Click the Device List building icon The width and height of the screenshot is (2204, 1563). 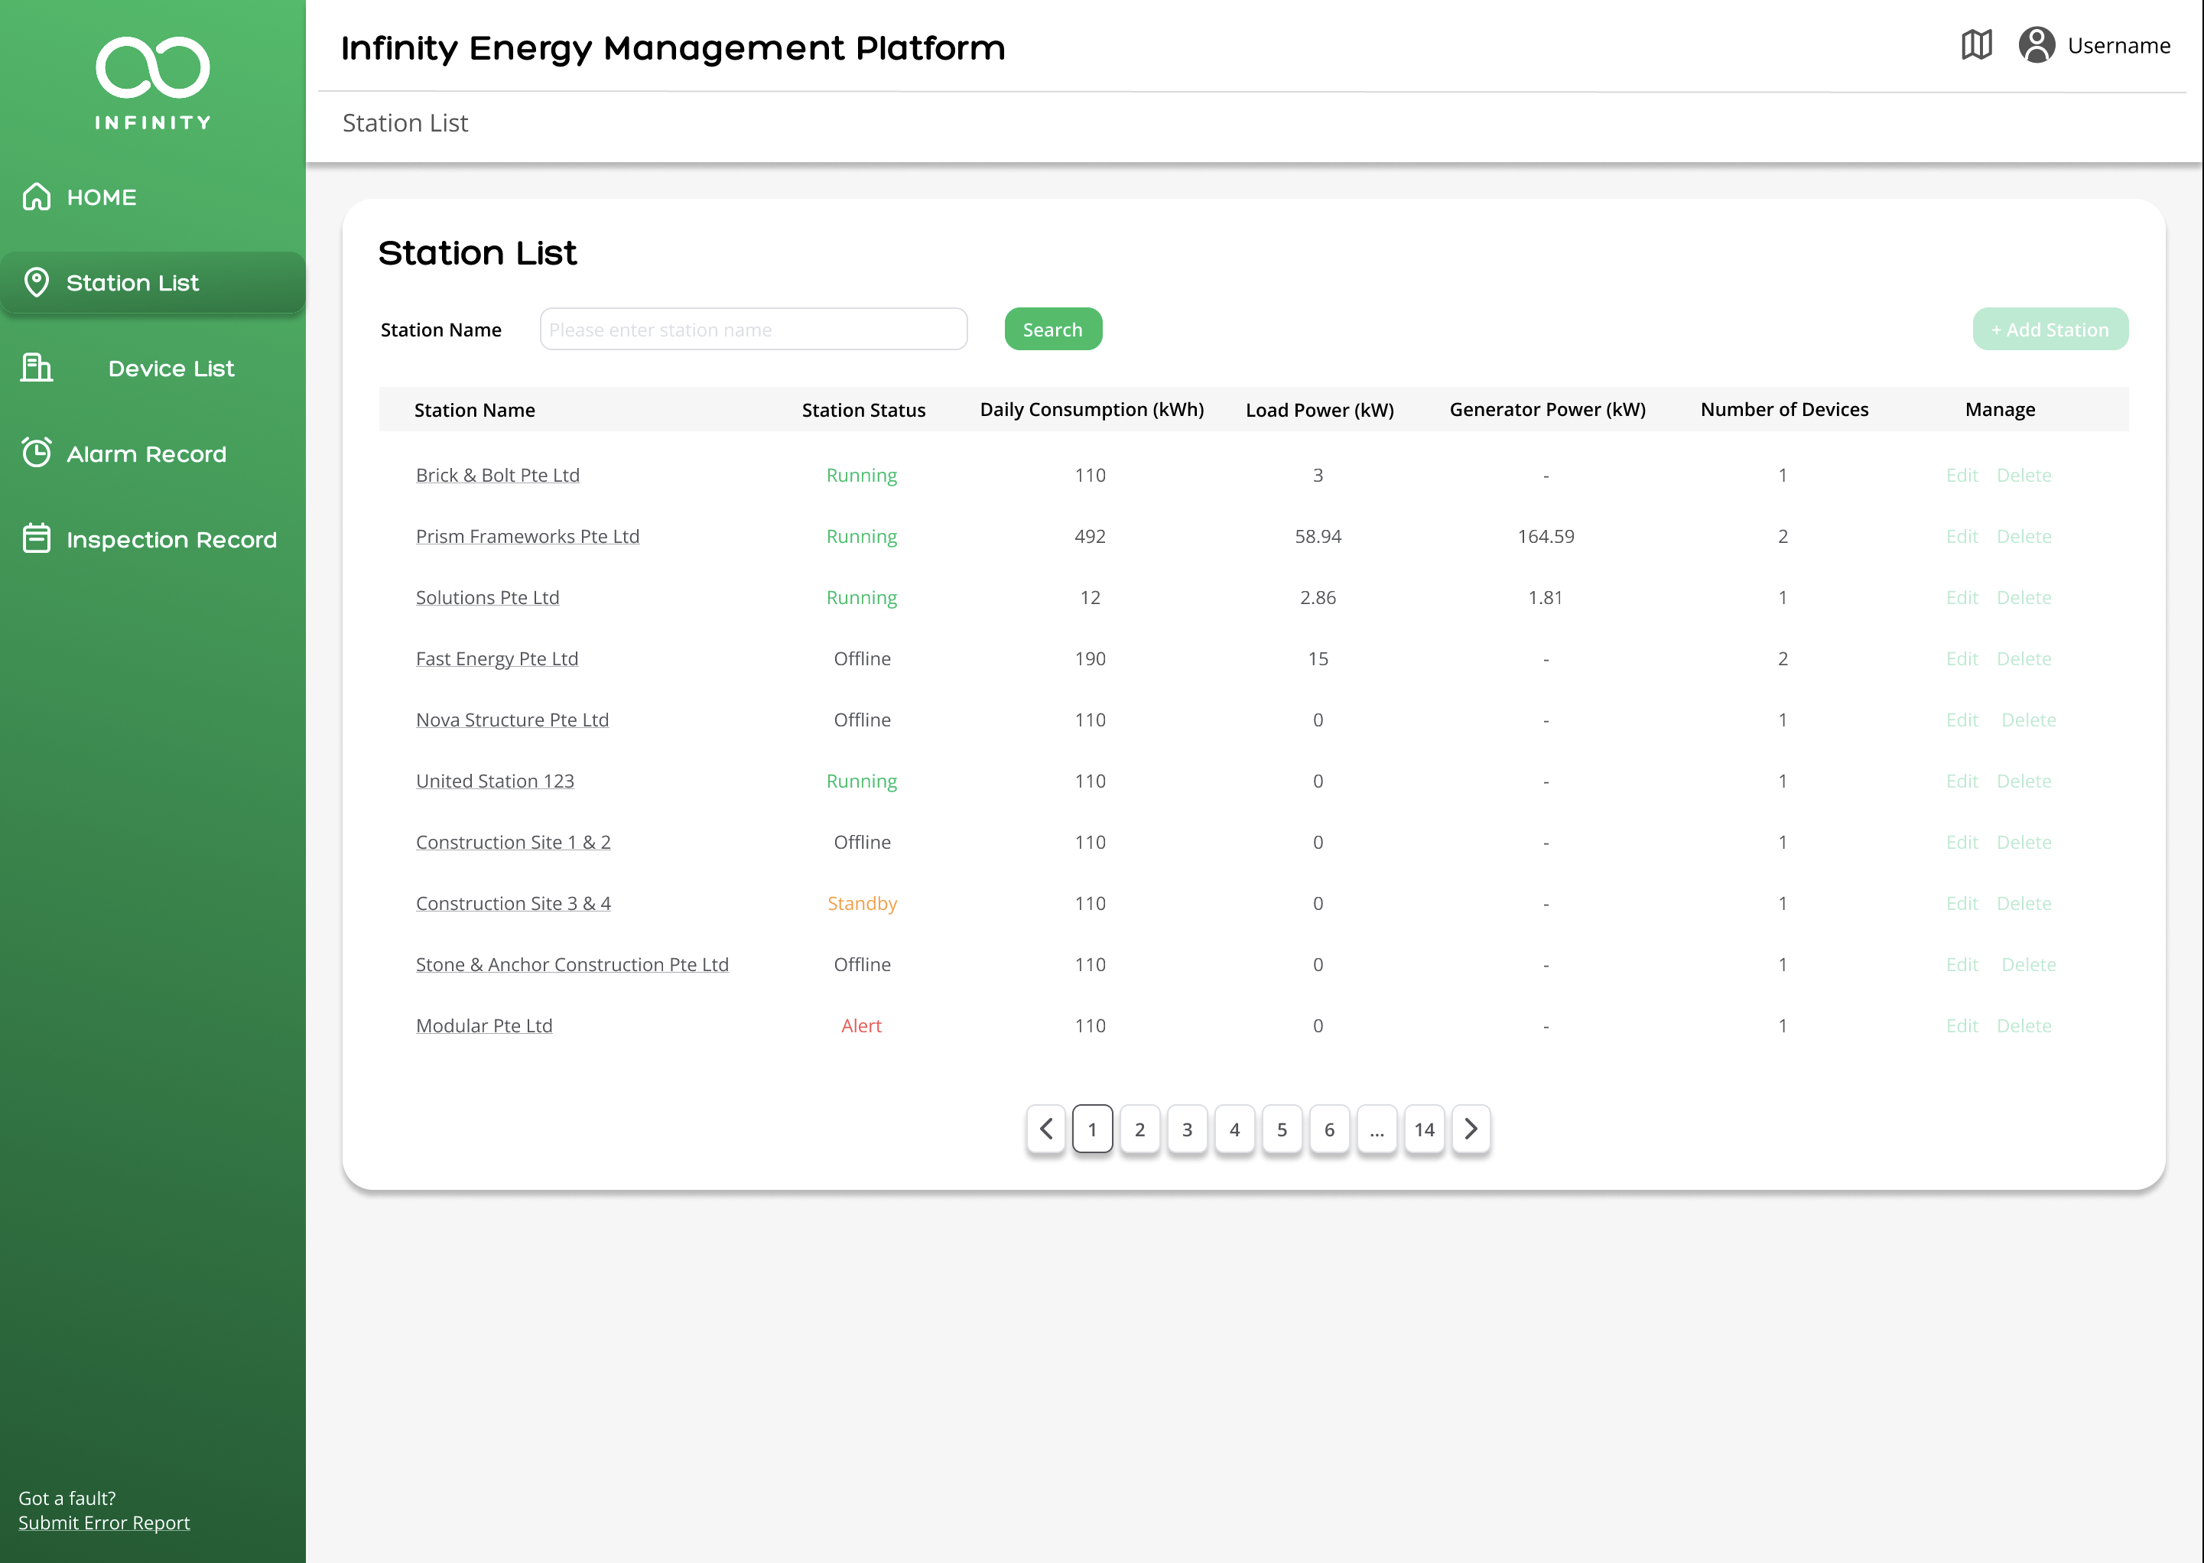pyautogui.click(x=37, y=368)
